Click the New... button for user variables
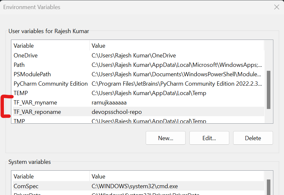The image size is (284, 195). (x=165, y=138)
